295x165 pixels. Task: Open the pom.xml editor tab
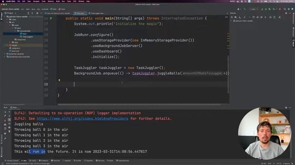click(x=58, y=13)
